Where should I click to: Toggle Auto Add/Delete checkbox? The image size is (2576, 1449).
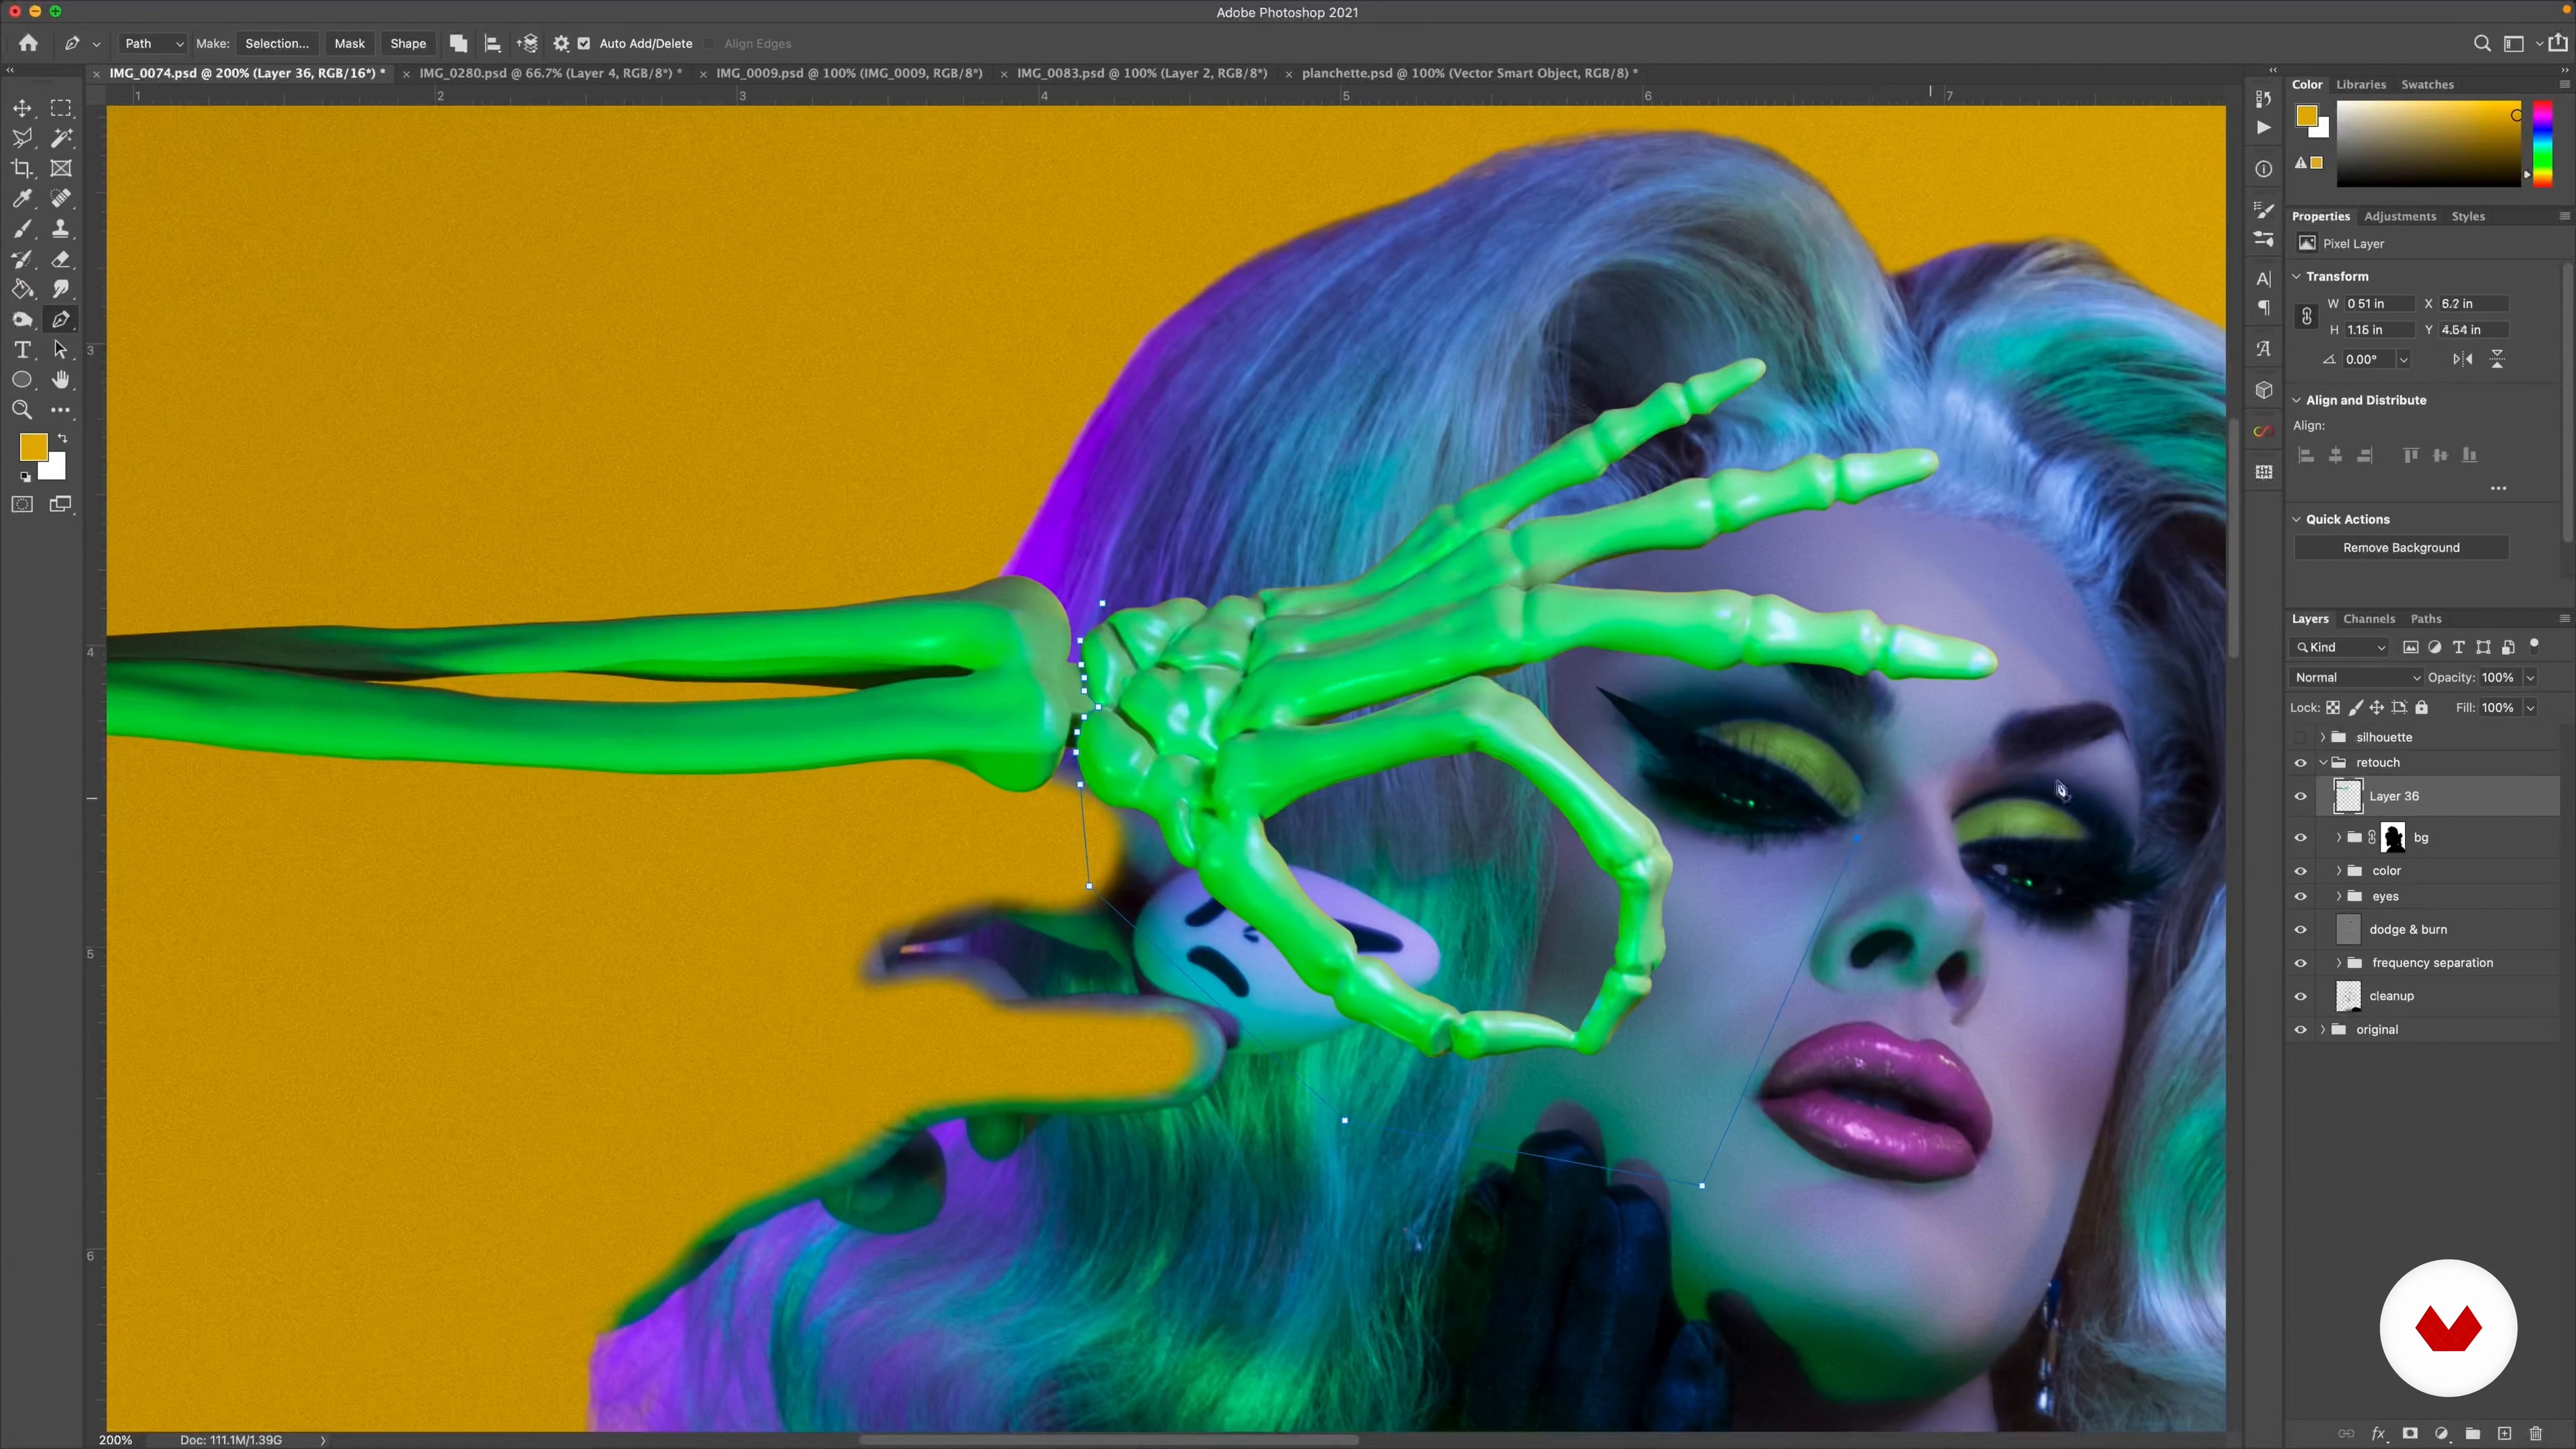584,43
